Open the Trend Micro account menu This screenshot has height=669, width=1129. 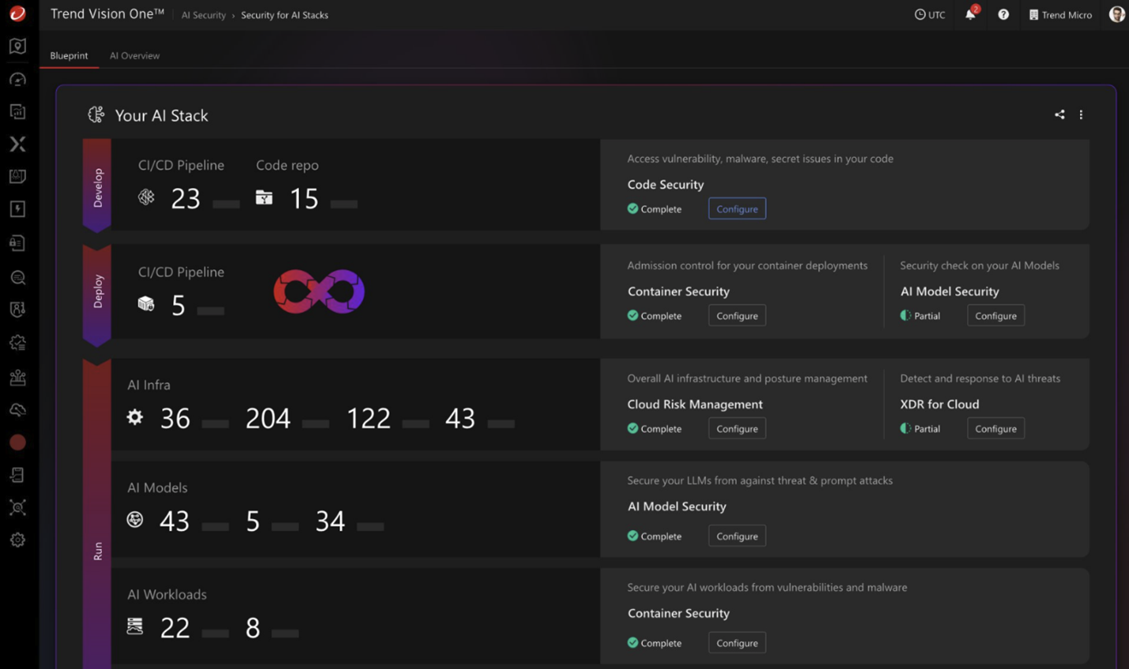pos(1060,14)
